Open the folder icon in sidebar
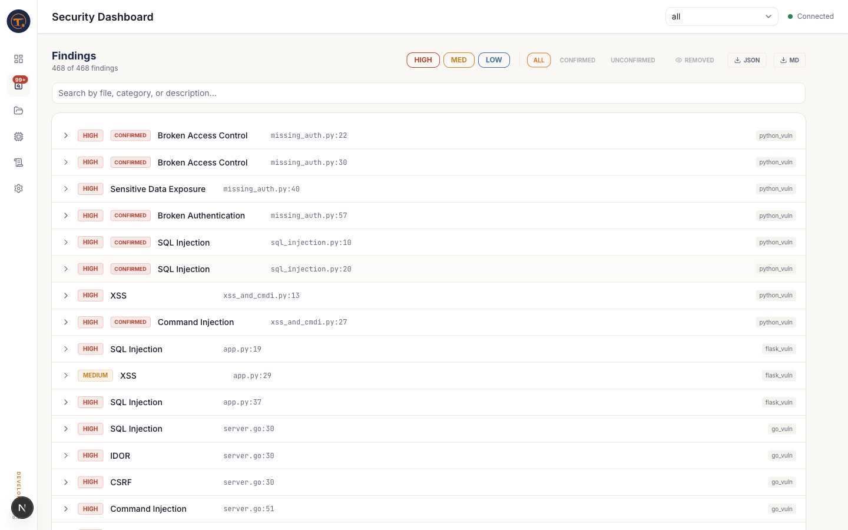Image resolution: width=848 pixels, height=530 pixels. pos(18,111)
